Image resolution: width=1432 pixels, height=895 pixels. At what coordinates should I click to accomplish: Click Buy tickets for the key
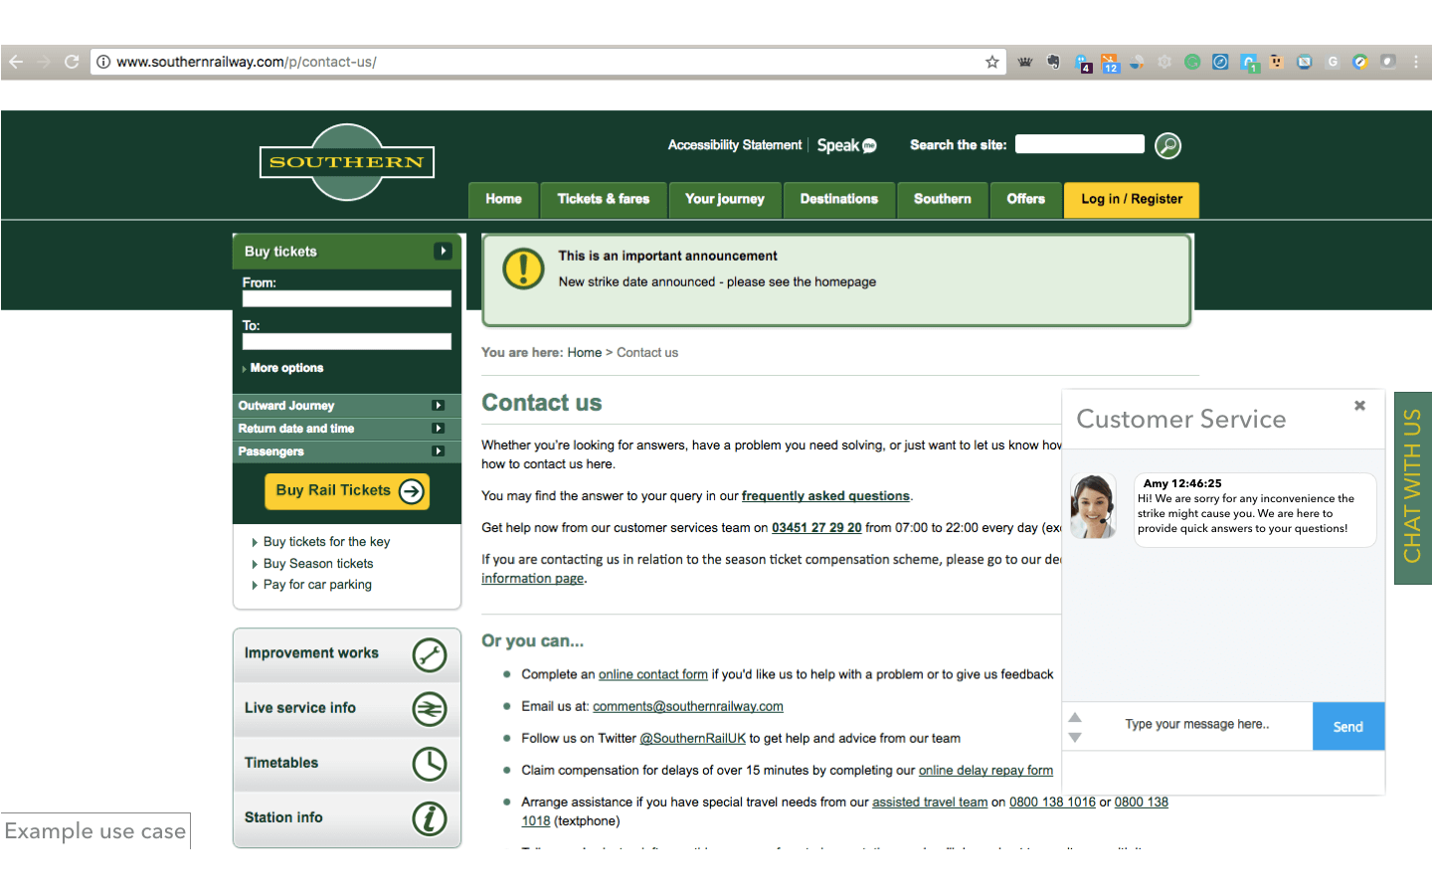click(326, 542)
